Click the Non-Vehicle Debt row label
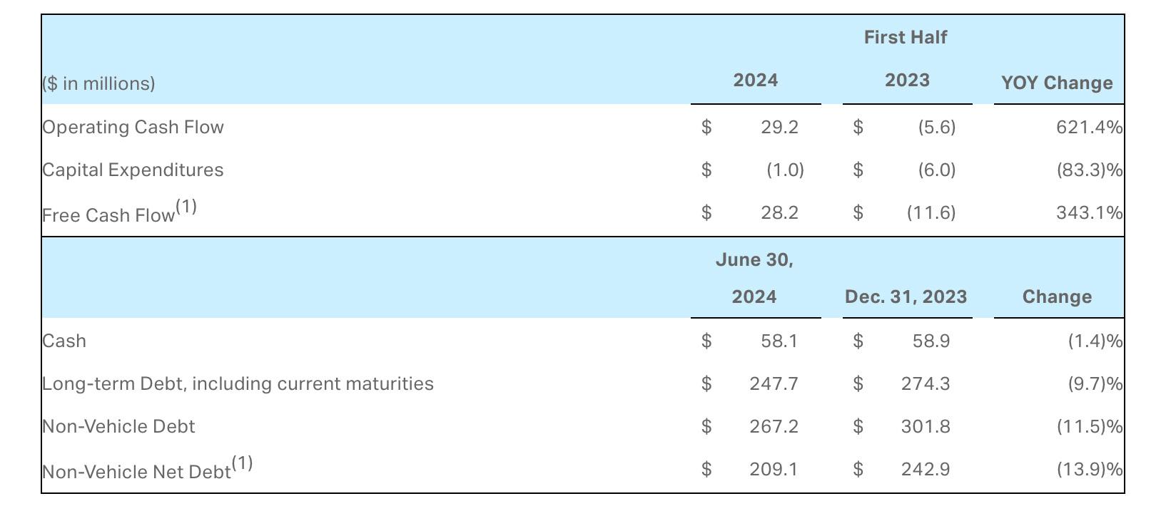The image size is (1166, 516). tap(118, 426)
